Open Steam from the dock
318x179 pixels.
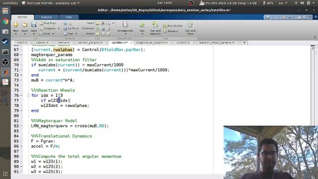coord(5,42)
